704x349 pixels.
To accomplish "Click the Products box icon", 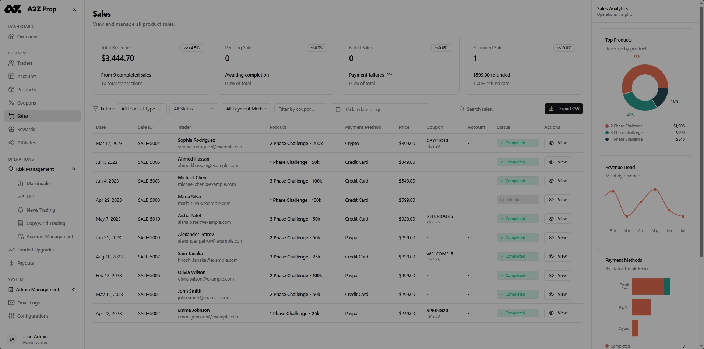I will [11, 89].
